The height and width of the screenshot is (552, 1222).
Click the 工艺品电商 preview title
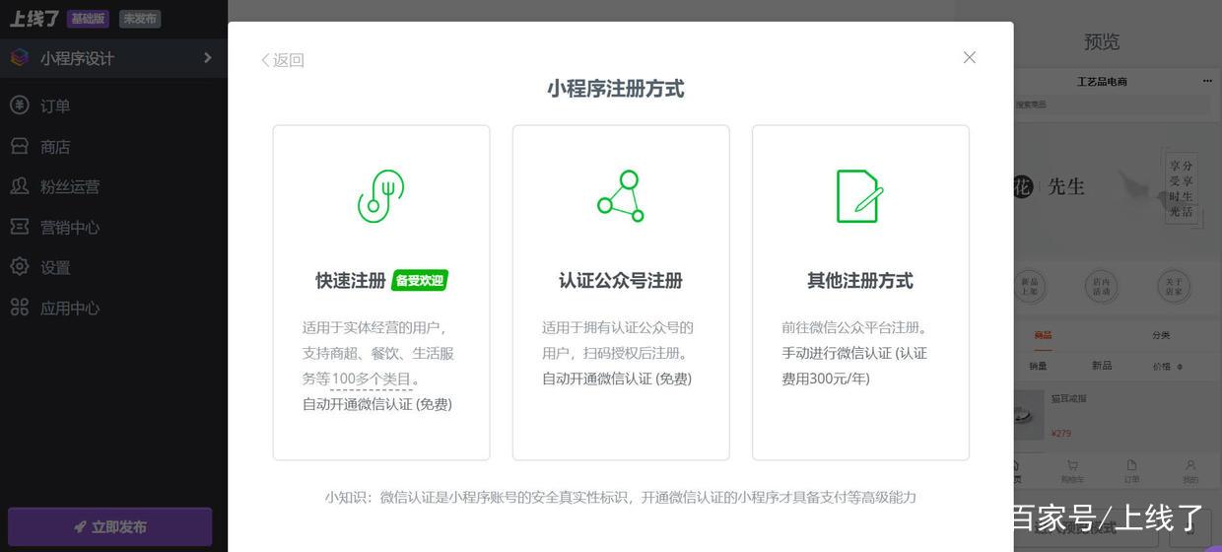coord(1102,81)
